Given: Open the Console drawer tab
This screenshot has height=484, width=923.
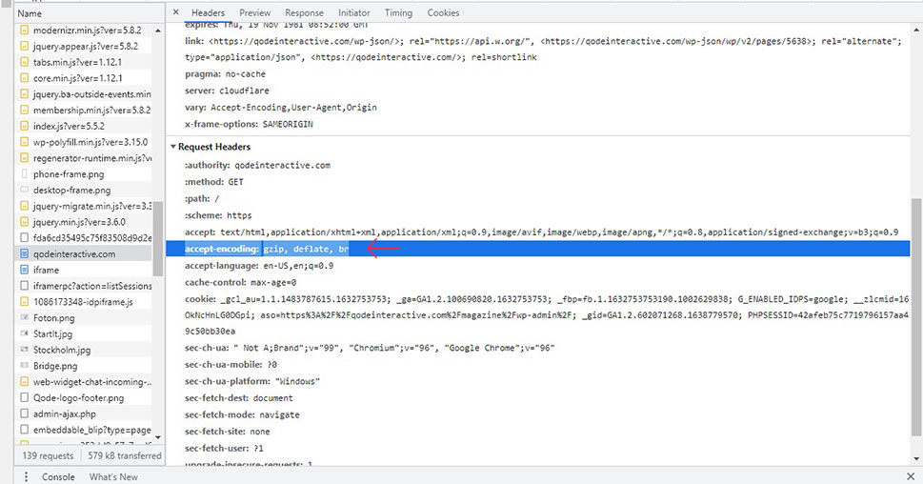Looking at the screenshot, I should point(58,477).
